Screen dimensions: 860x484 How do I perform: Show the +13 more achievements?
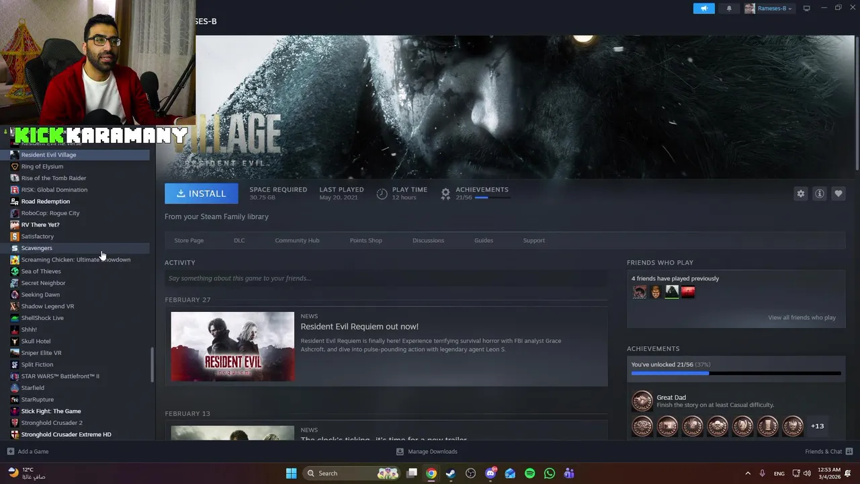coord(817,426)
